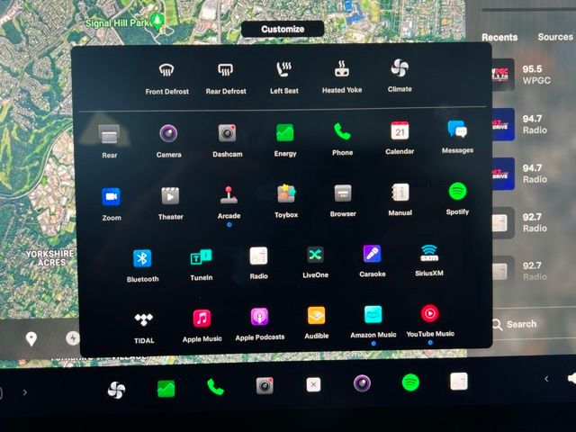576x432 pixels.
Task: Open Climate fan icon in bottom dock
Action: click(x=116, y=390)
